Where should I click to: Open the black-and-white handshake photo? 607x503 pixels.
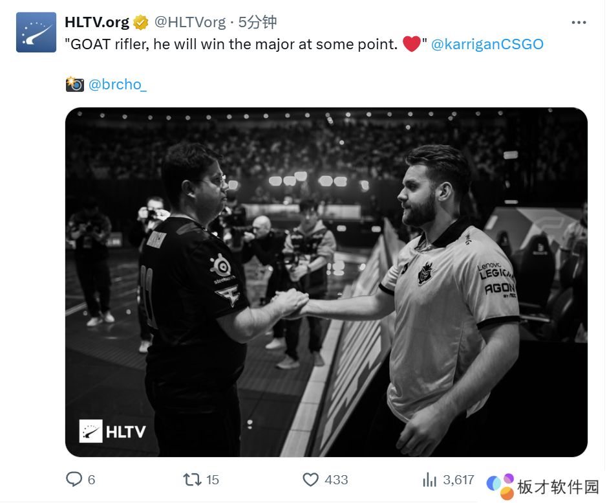click(x=326, y=282)
